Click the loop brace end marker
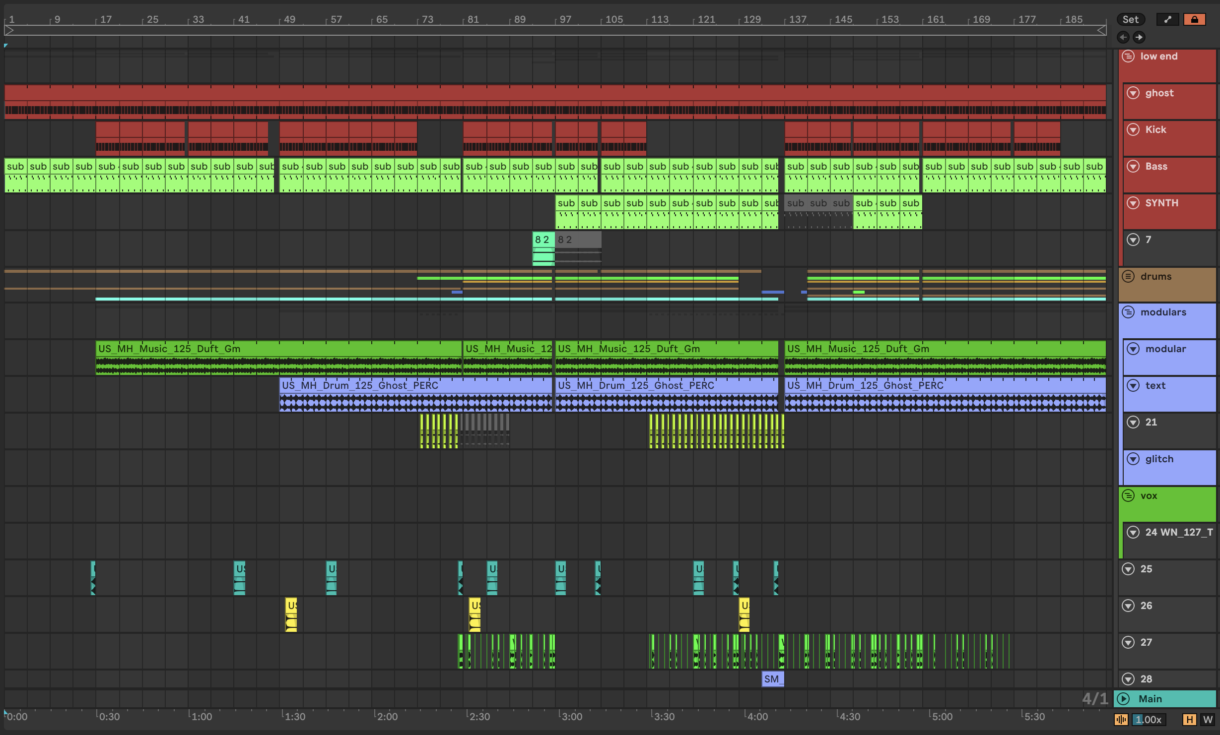The height and width of the screenshot is (735, 1220). 1101,30
